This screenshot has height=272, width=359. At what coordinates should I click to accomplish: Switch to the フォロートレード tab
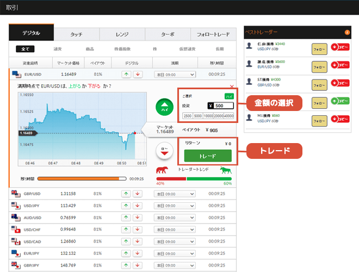click(x=213, y=34)
